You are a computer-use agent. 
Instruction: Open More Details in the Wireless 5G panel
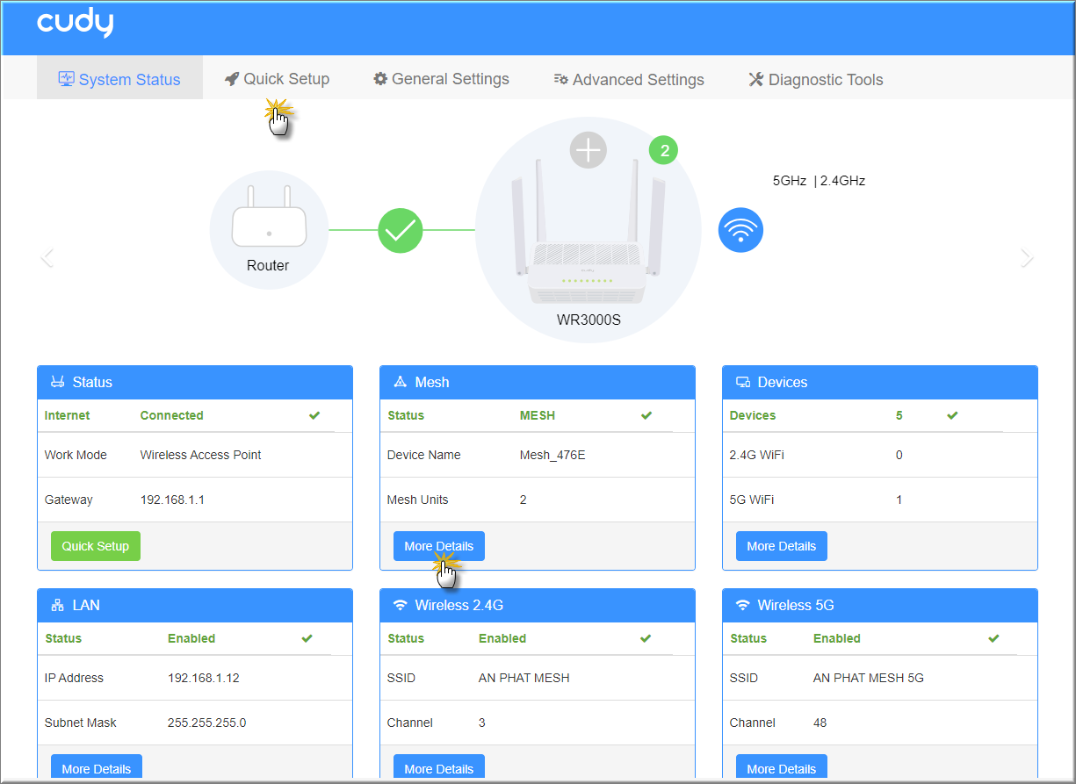point(782,768)
